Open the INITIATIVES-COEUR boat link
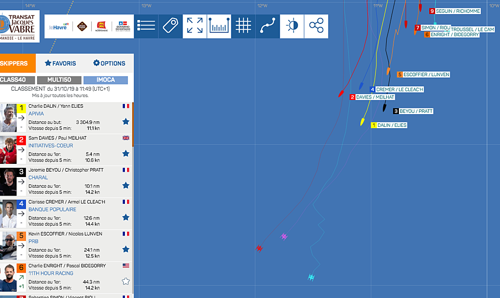This screenshot has width=500, height=298. [51, 145]
